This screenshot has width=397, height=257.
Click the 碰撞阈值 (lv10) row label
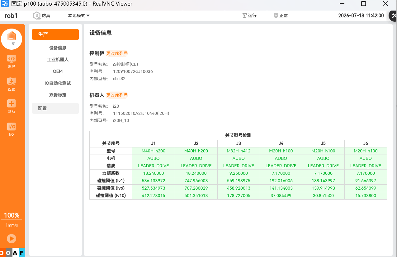pos(111,196)
